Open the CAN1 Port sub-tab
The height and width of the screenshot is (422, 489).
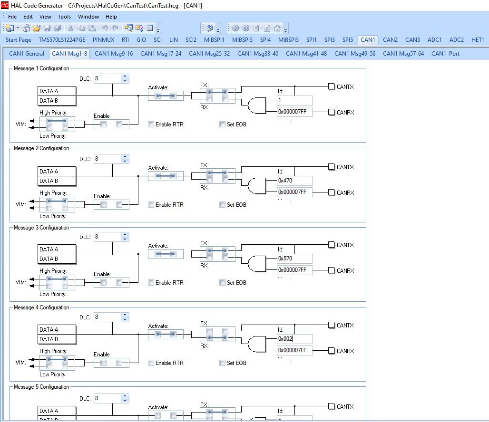pos(445,54)
